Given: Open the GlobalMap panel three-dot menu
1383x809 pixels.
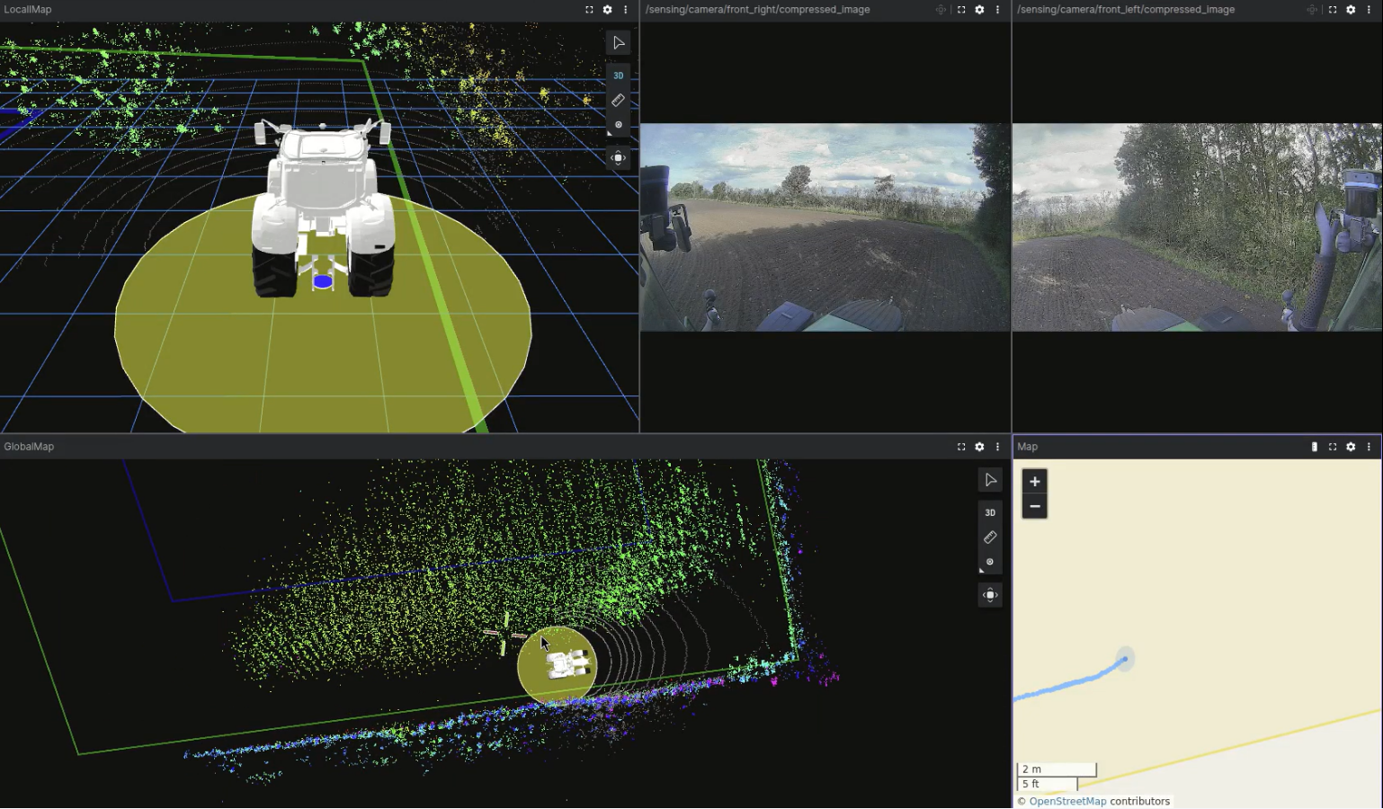Looking at the screenshot, I should [x=997, y=447].
